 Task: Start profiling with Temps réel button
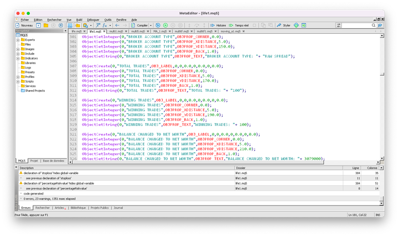pyautogui.click(x=239, y=25)
